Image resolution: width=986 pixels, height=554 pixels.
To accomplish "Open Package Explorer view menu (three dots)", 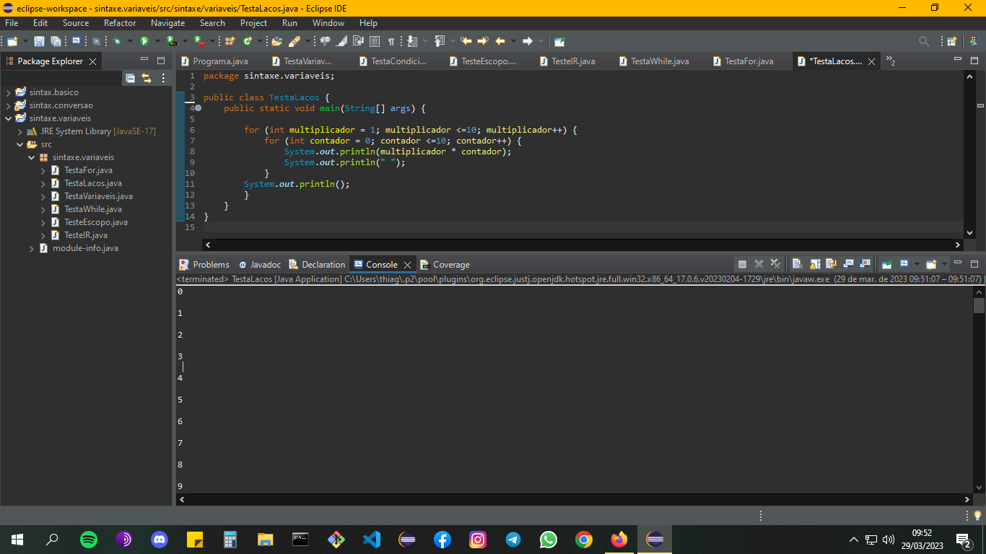I will pos(163,78).
